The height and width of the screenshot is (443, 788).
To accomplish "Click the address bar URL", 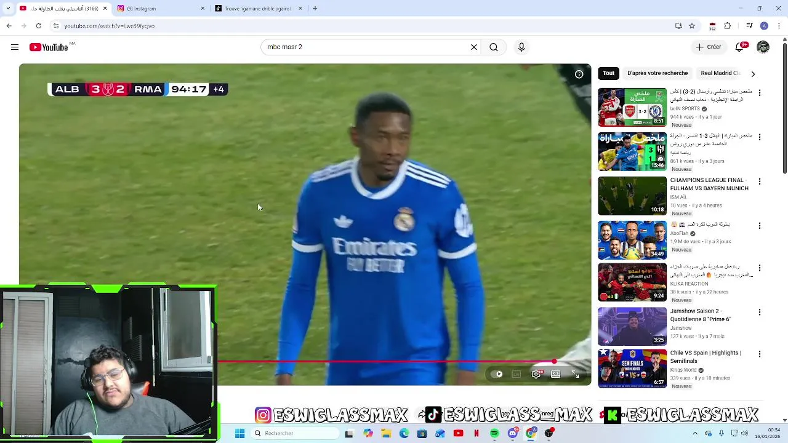I will 110,26.
